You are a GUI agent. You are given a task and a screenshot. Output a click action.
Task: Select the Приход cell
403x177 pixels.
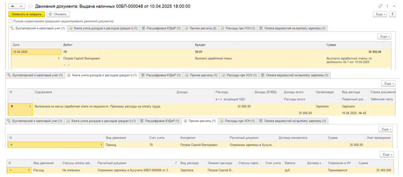(x=126, y=145)
